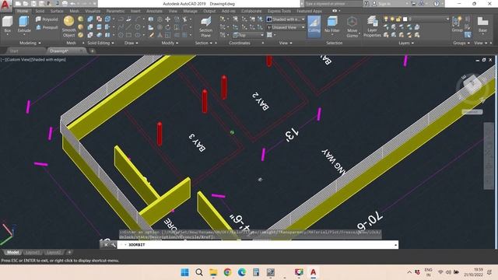Click the Group tool
The image size is (498, 280).
click(x=457, y=24)
